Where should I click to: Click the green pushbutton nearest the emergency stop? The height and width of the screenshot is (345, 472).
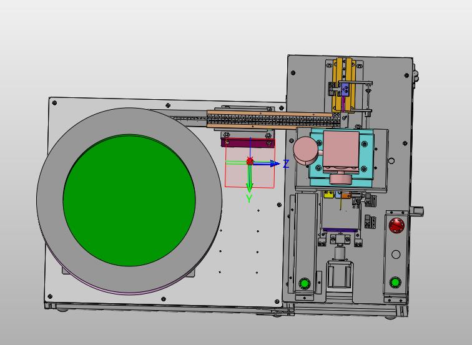click(x=395, y=283)
